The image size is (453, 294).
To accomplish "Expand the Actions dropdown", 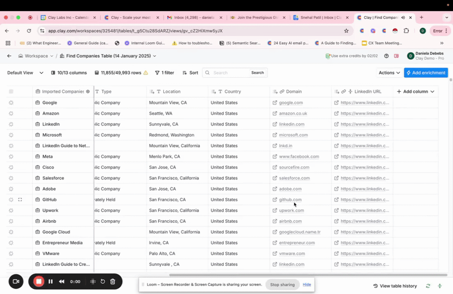I will 389,73.
